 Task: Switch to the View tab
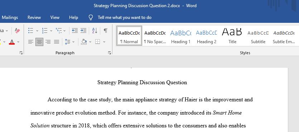(x=55, y=17)
